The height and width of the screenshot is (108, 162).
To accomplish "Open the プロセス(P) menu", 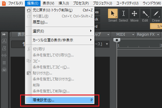I will tap(81, 3).
